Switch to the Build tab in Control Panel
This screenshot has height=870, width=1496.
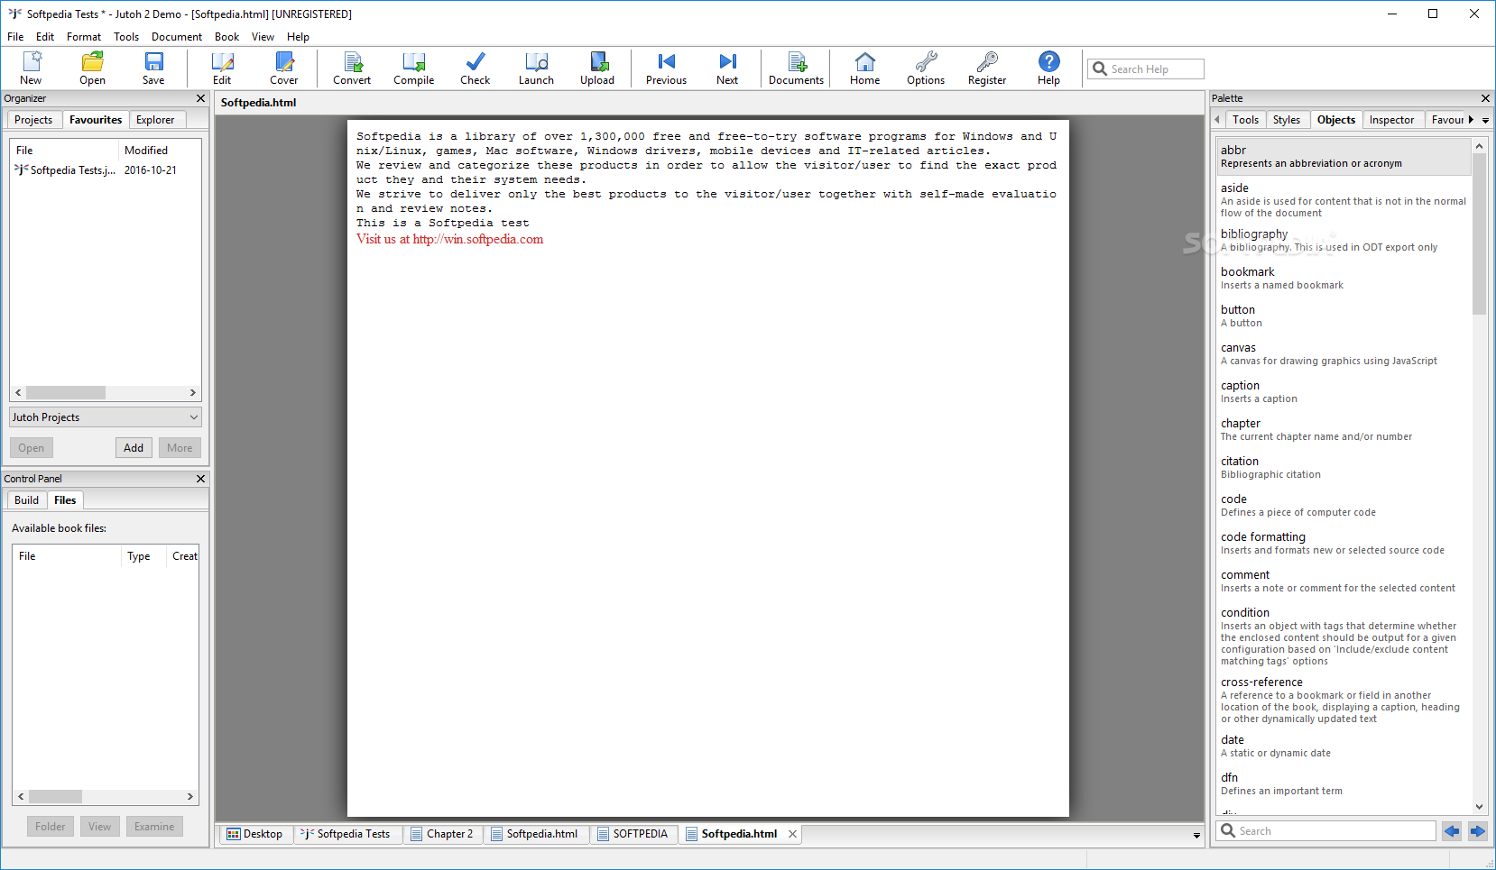26,500
